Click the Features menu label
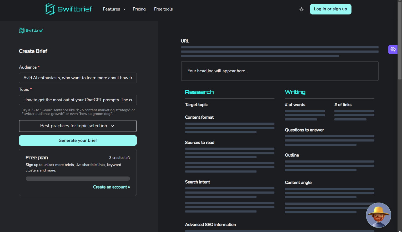This screenshot has width=402, height=232. click(x=111, y=9)
